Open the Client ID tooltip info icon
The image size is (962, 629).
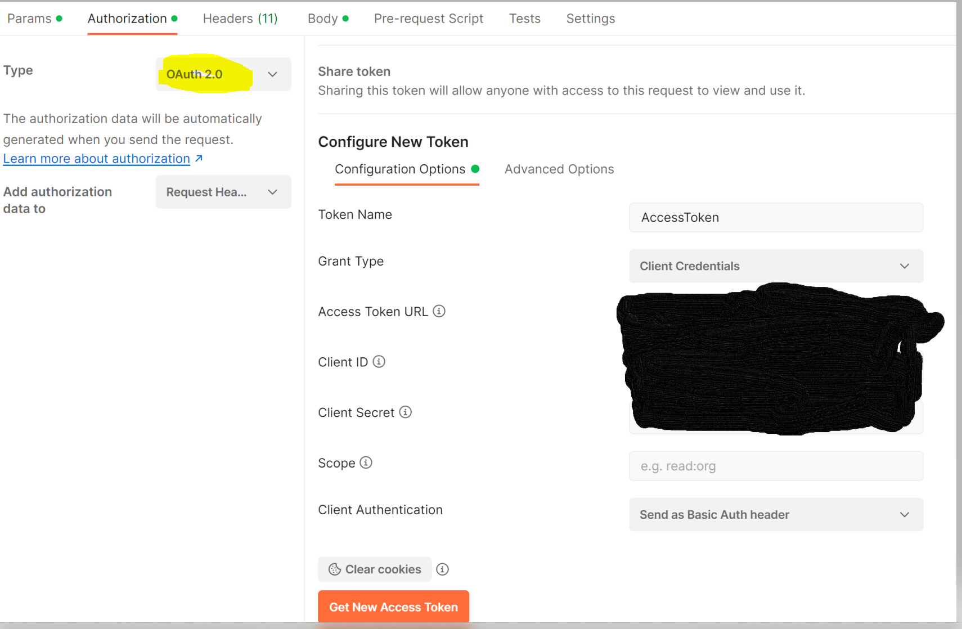(x=379, y=362)
